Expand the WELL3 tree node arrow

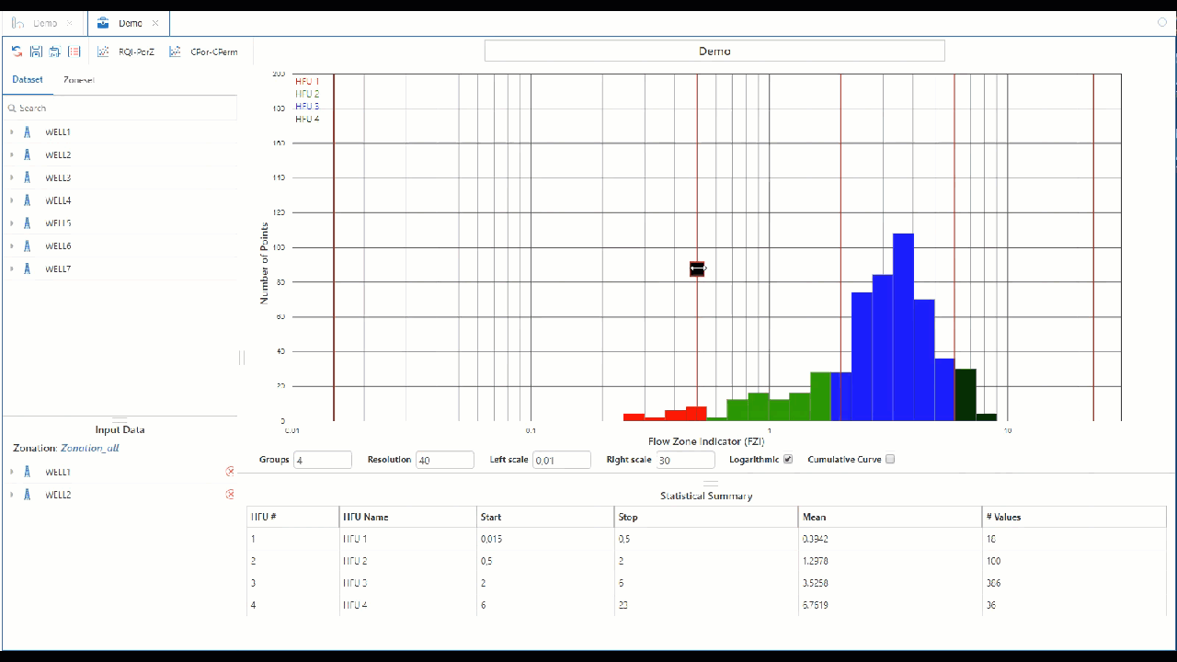12,177
